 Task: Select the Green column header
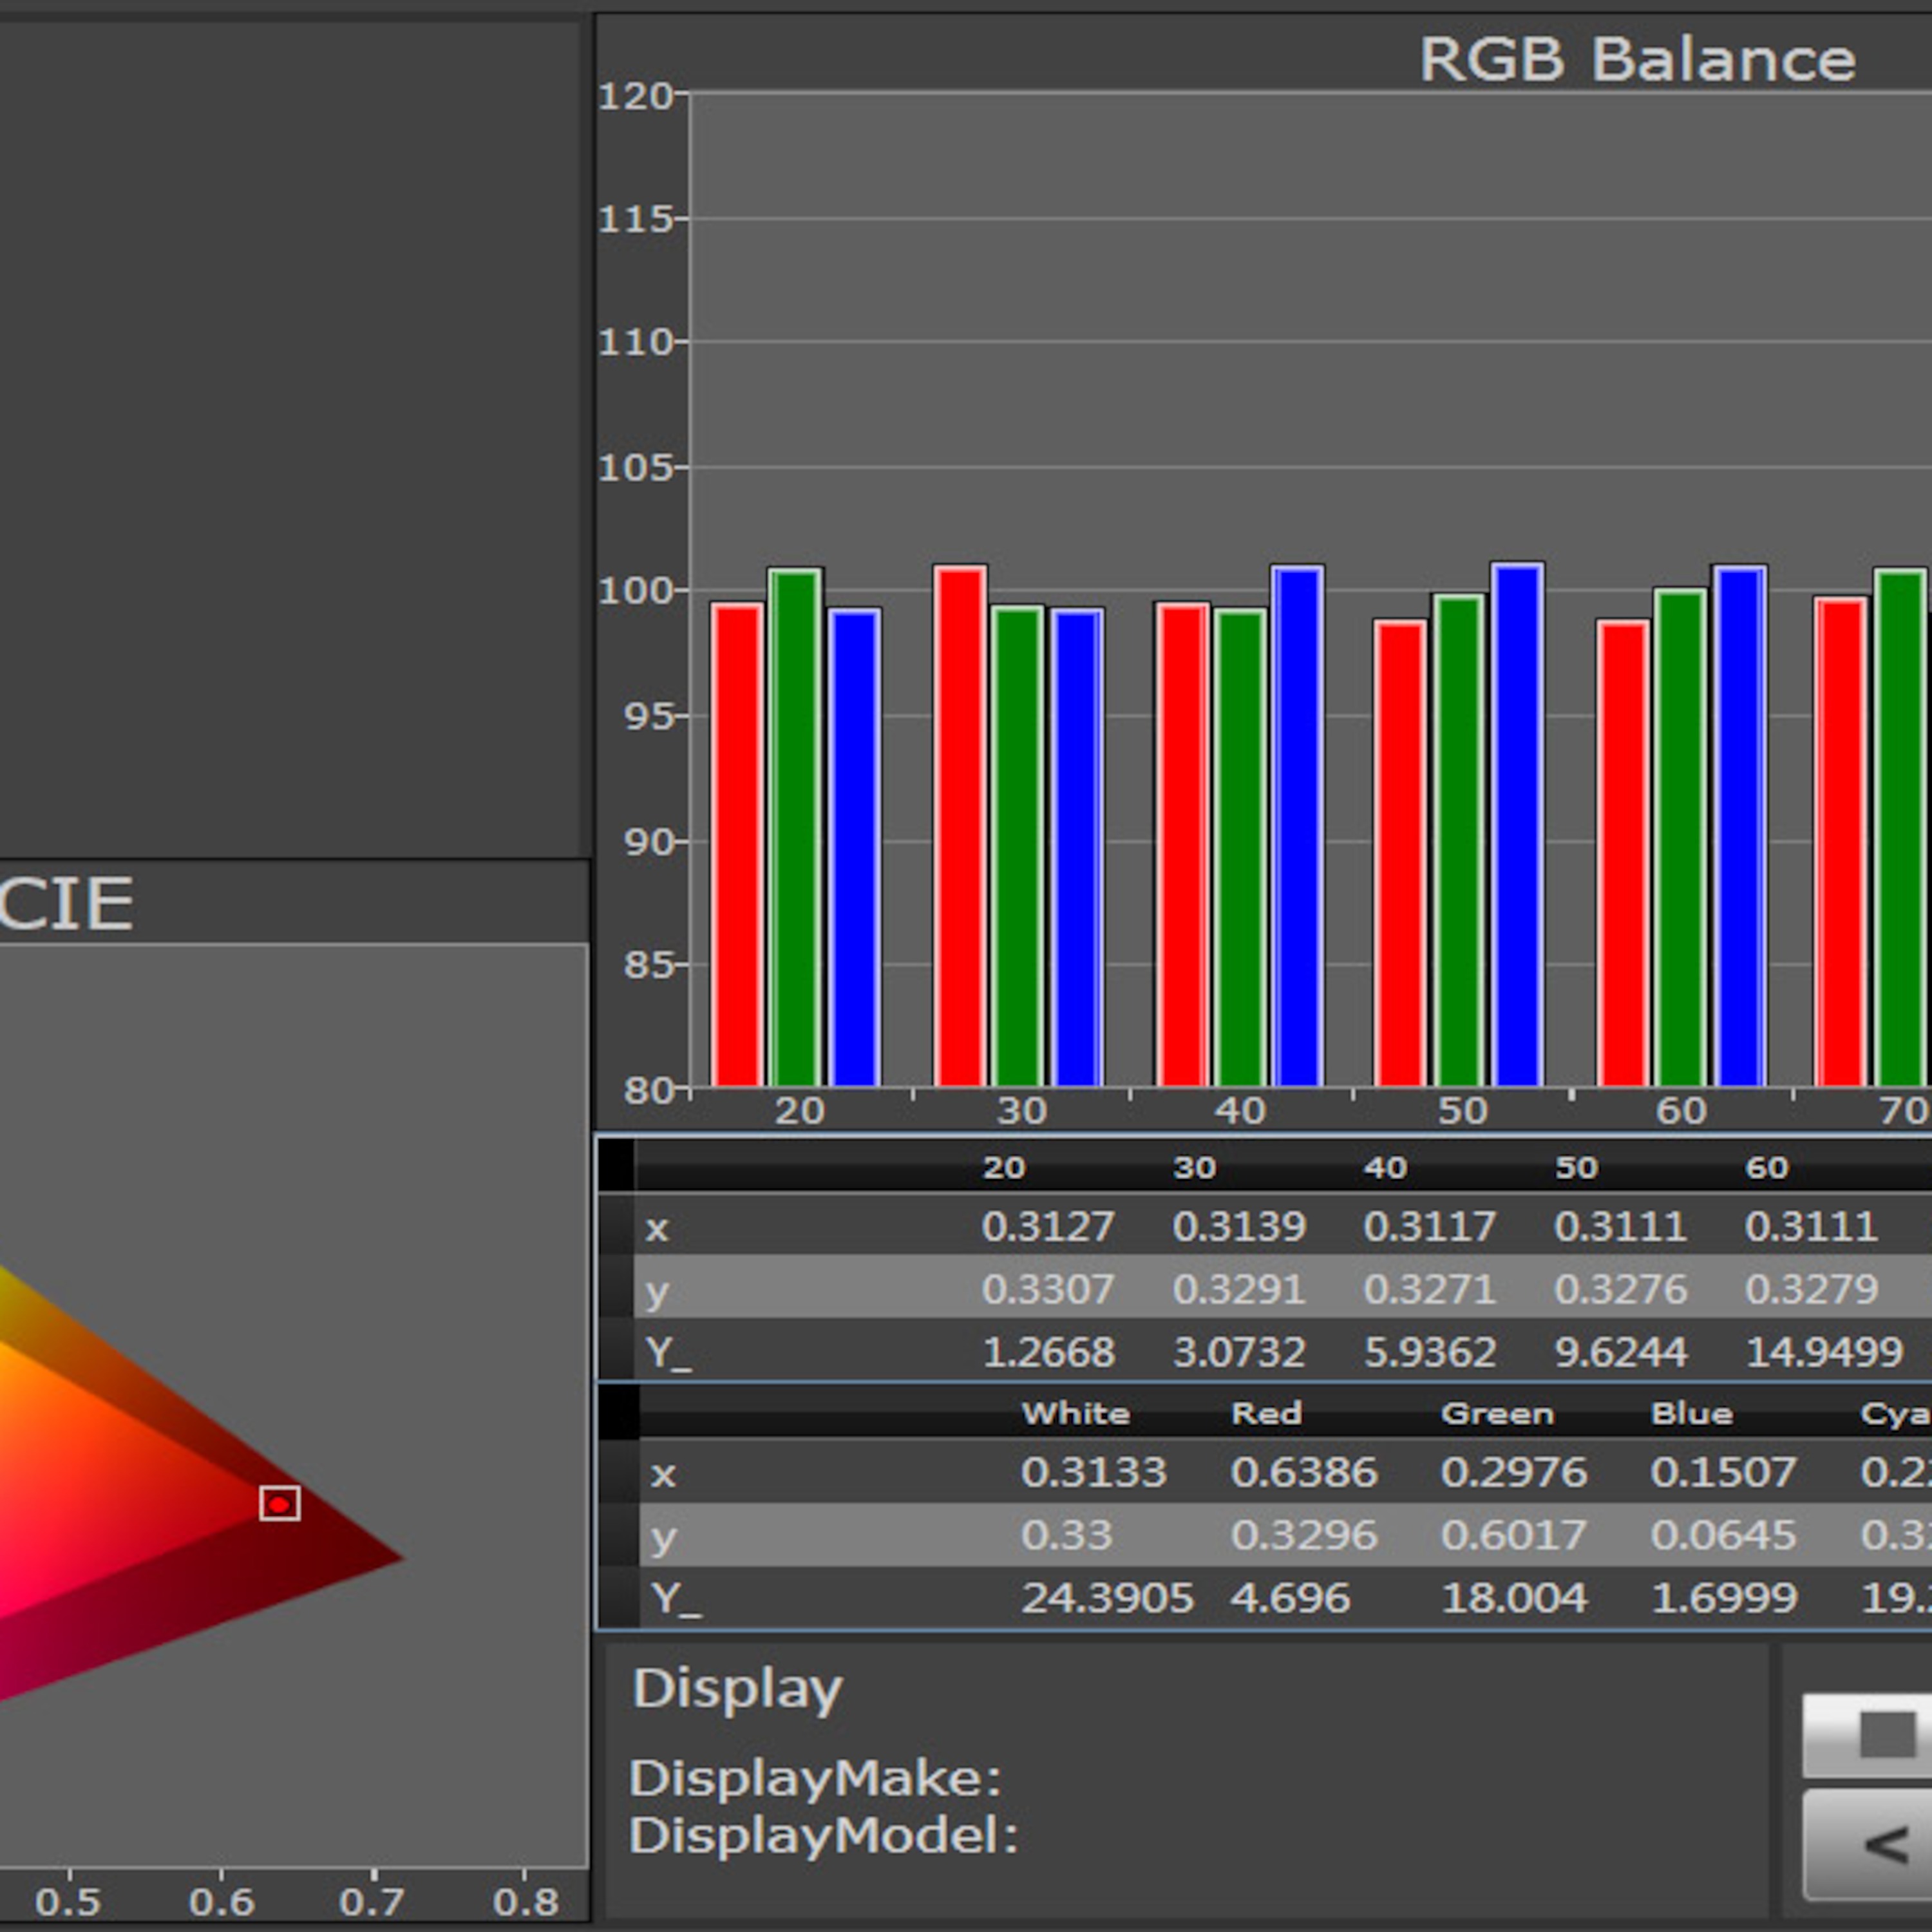click(x=1497, y=1413)
